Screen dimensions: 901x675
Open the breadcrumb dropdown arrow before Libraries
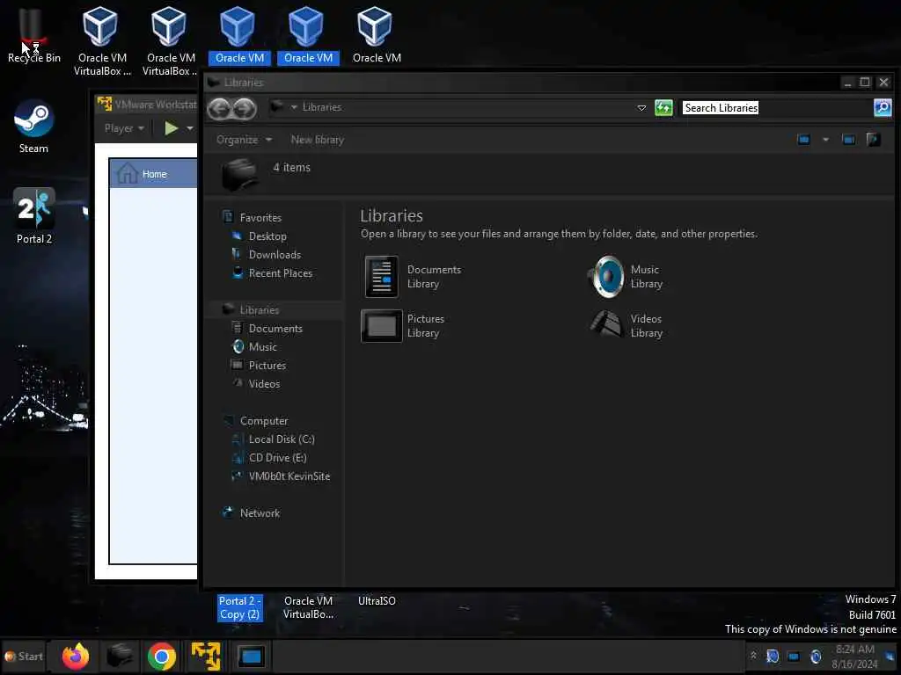click(x=294, y=107)
